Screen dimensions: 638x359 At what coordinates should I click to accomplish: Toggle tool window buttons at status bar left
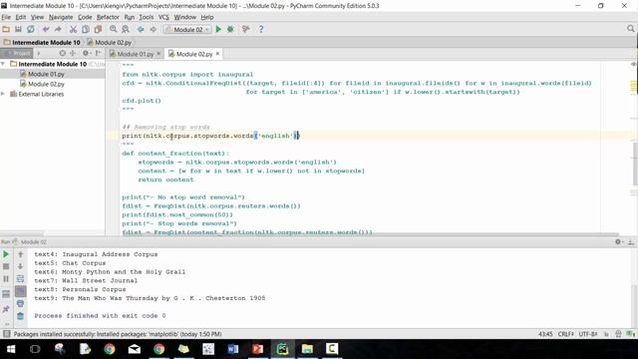(6, 334)
